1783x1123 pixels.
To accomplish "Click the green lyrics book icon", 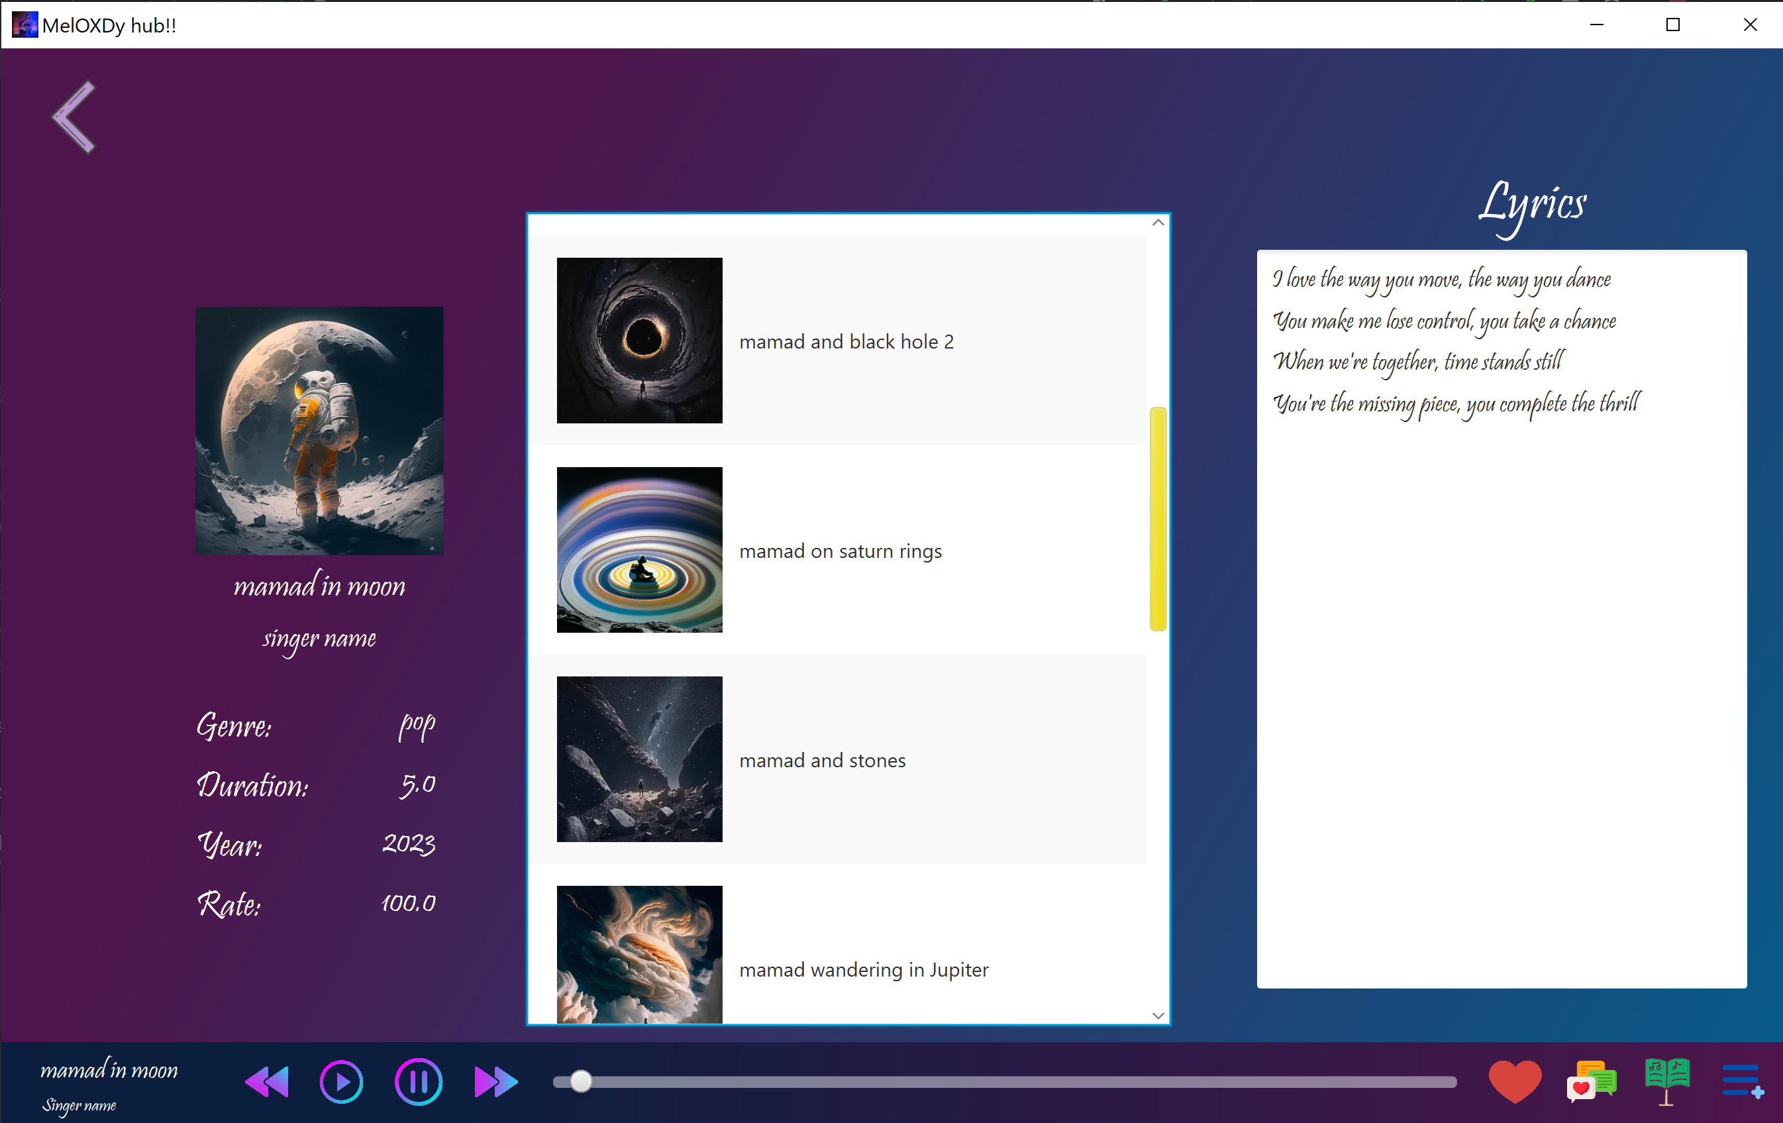I will [x=1666, y=1080].
